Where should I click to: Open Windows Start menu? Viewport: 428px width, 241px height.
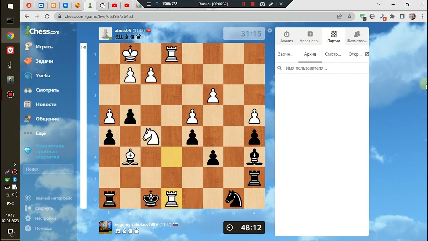tap(10, 6)
